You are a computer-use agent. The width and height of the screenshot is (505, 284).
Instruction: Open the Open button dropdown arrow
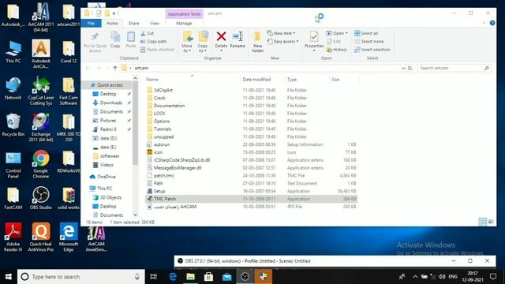(x=347, y=33)
